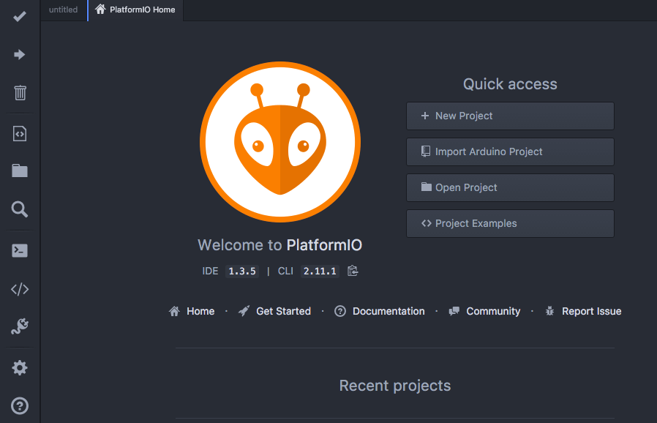Open Project Examples from Quick access
Image resolution: width=657 pixels, height=423 pixels.
[x=510, y=223]
